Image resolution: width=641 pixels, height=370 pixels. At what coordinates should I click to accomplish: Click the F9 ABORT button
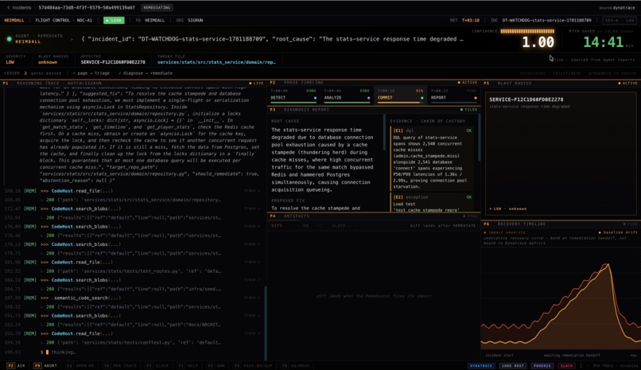click(46, 365)
